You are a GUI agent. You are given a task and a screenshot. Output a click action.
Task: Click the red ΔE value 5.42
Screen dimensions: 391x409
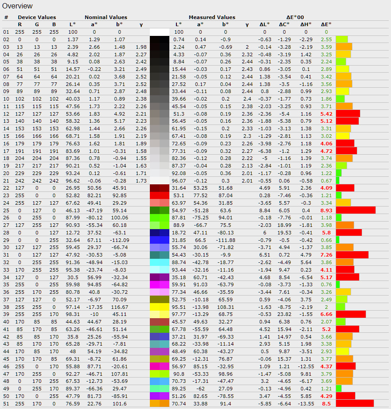point(326,113)
